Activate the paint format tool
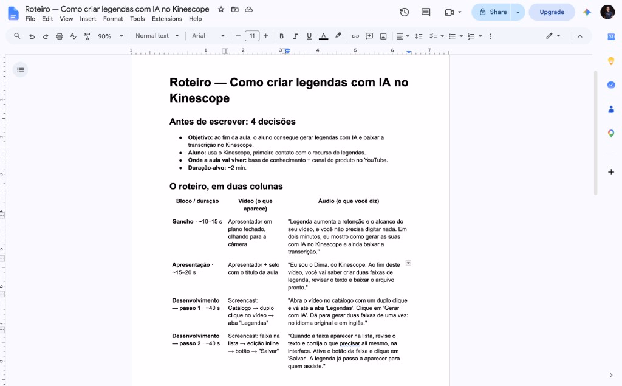Viewport: 622px width, 386px height. 87,36
